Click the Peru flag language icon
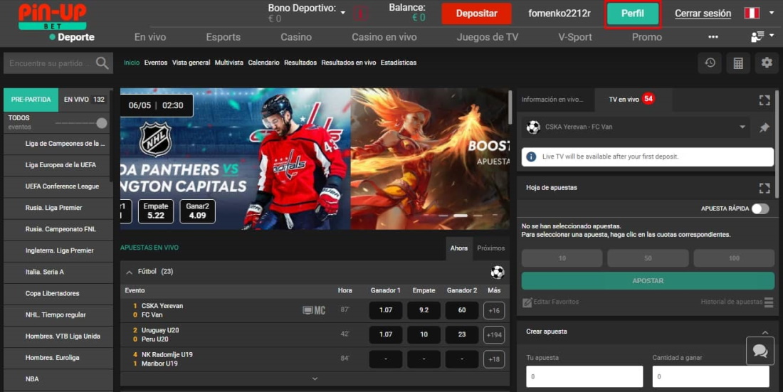This screenshot has width=783, height=392. tap(752, 13)
